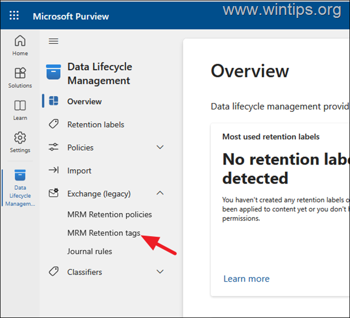Click the Microsoft Purview header title
350x318 pixels.
point(71,16)
